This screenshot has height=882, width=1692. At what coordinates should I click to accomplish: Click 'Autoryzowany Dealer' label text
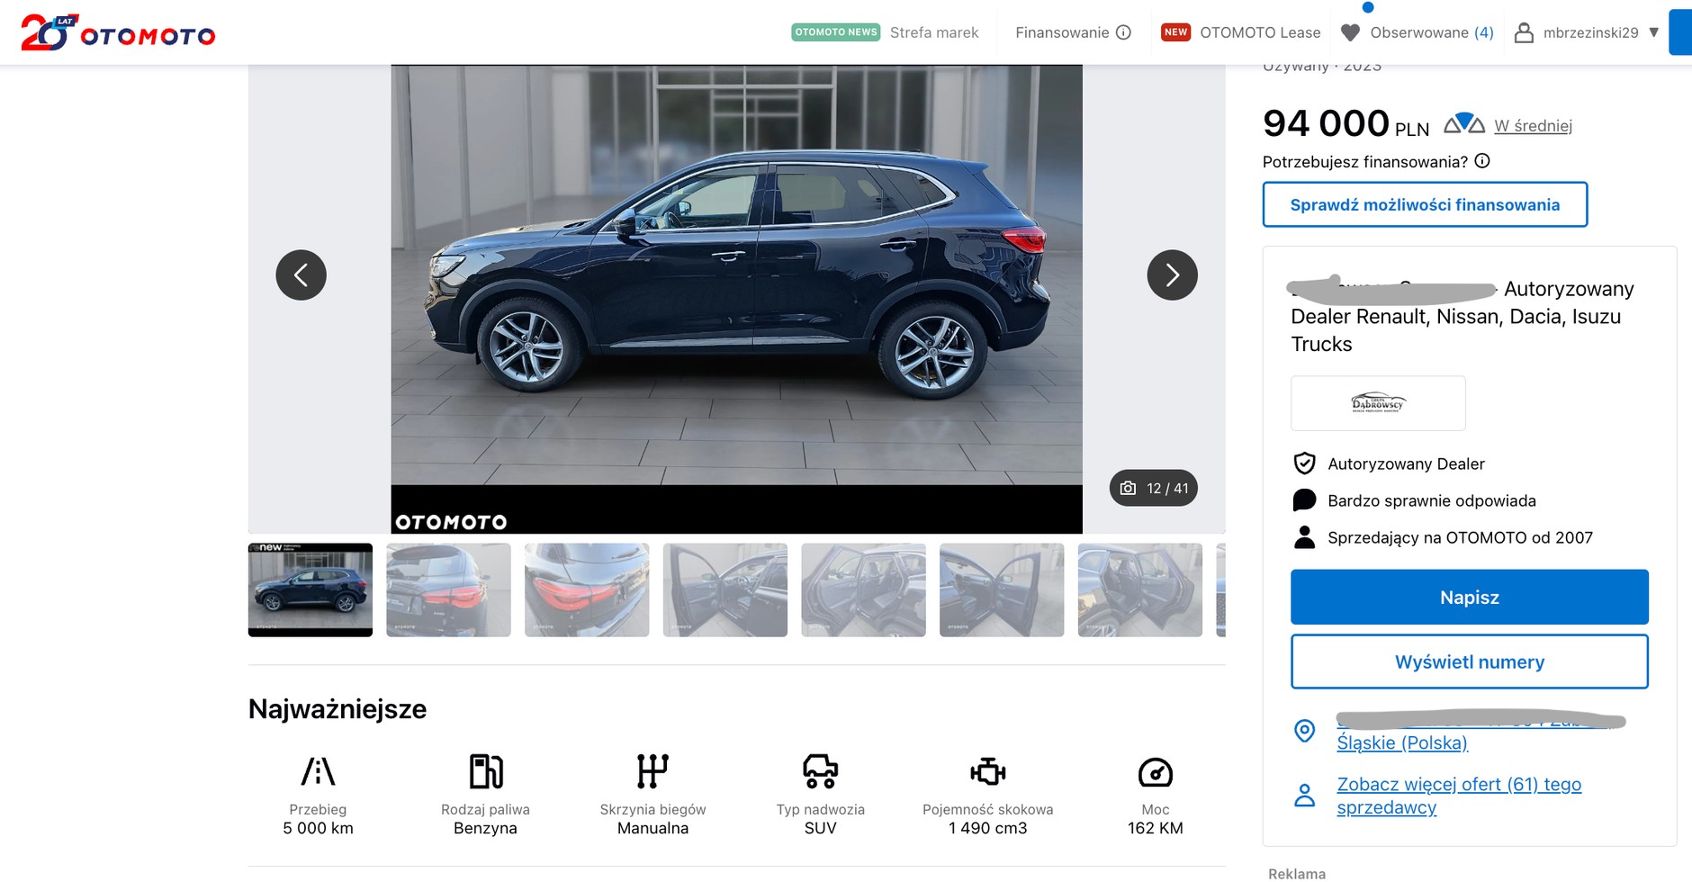pos(1406,463)
